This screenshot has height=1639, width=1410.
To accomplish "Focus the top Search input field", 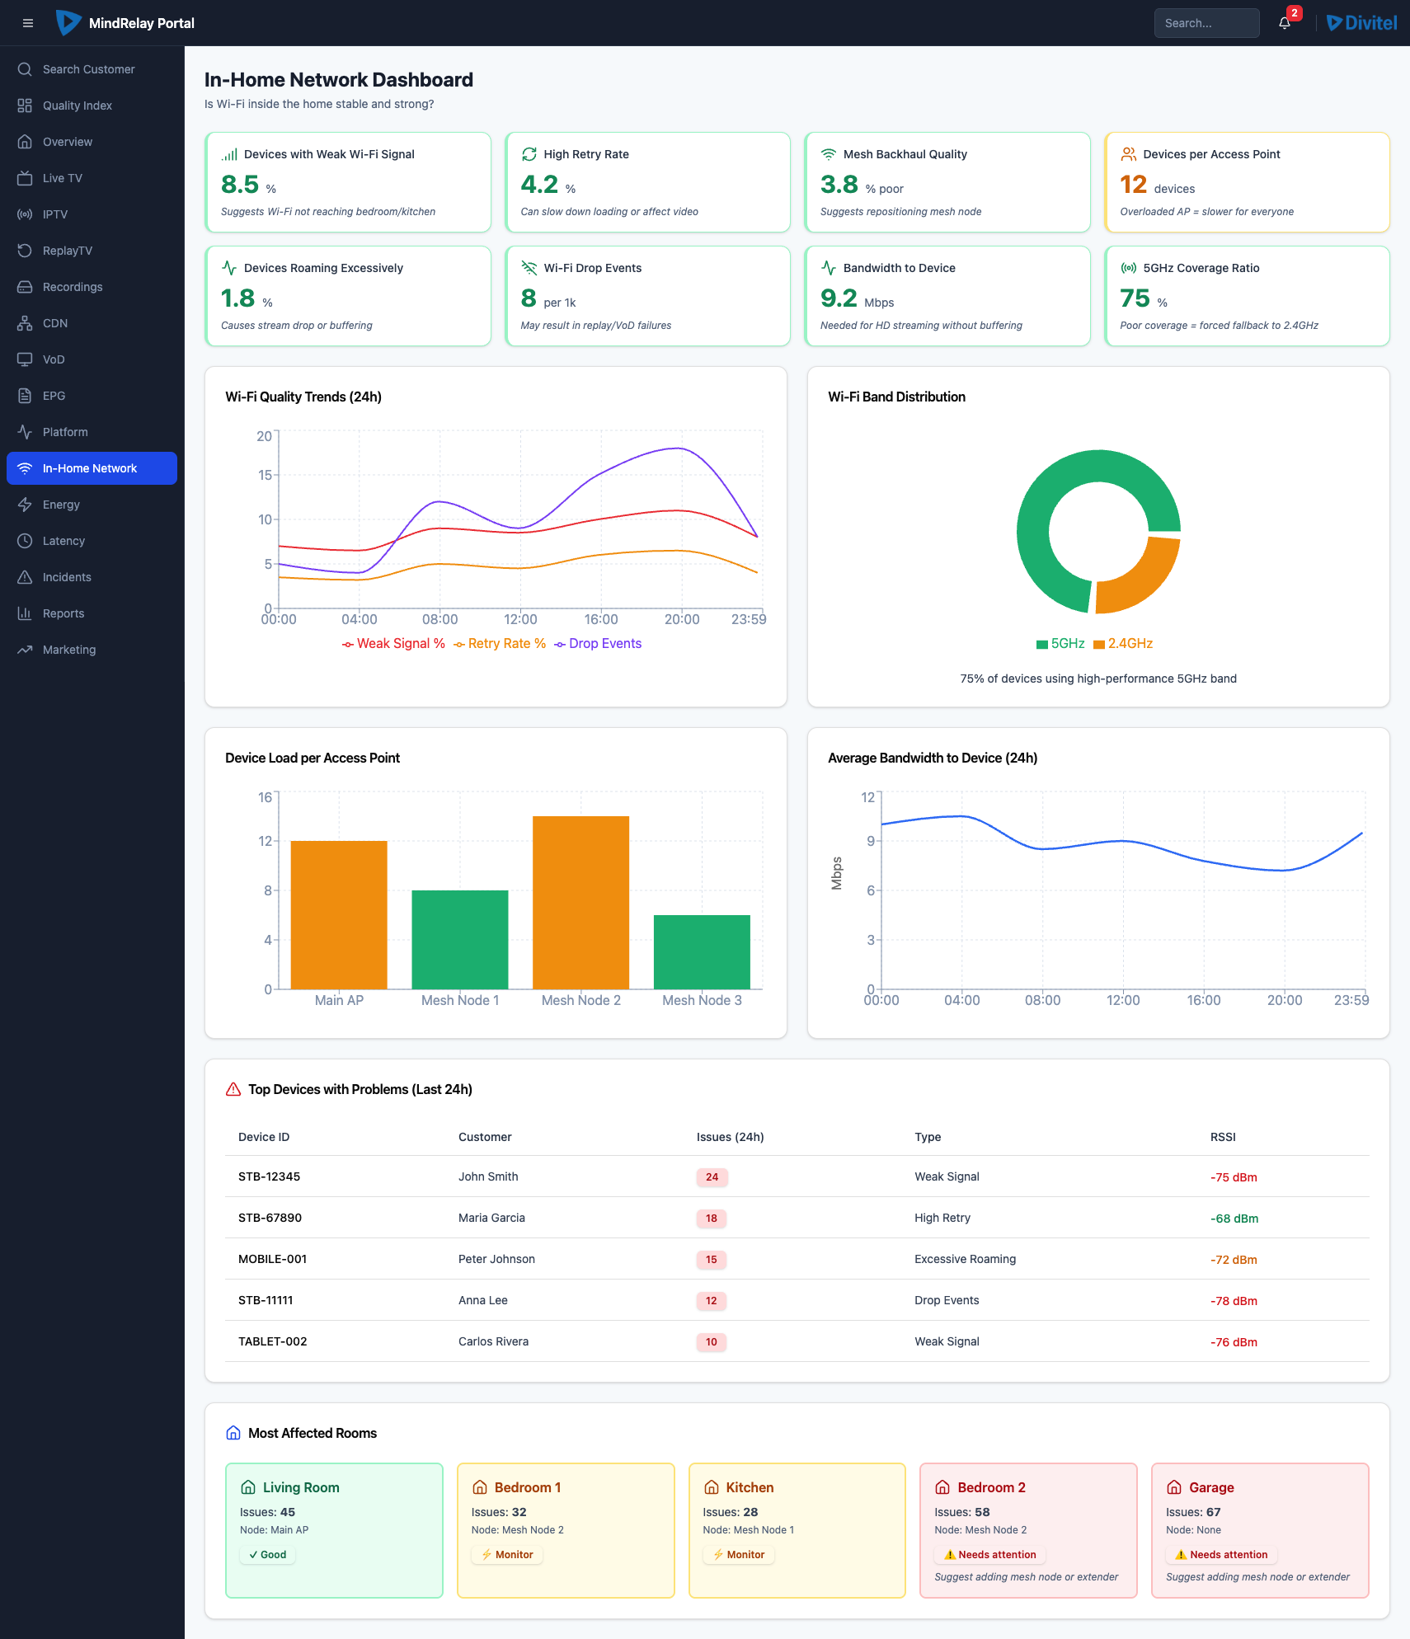I will coord(1206,23).
